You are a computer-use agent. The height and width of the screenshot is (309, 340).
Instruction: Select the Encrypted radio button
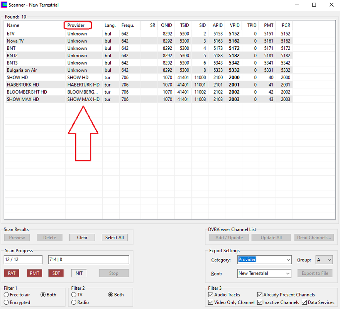point(17,302)
